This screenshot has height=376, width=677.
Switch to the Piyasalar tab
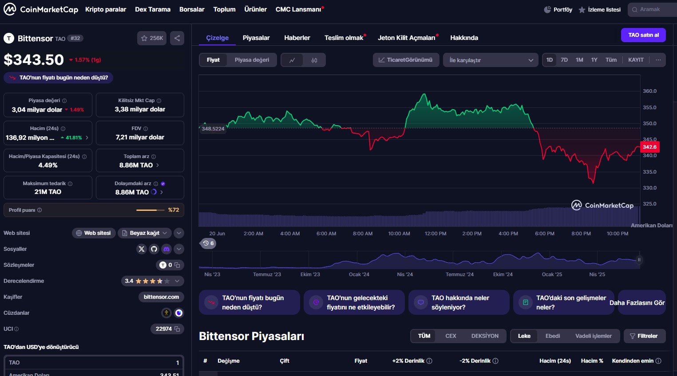[256, 38]
